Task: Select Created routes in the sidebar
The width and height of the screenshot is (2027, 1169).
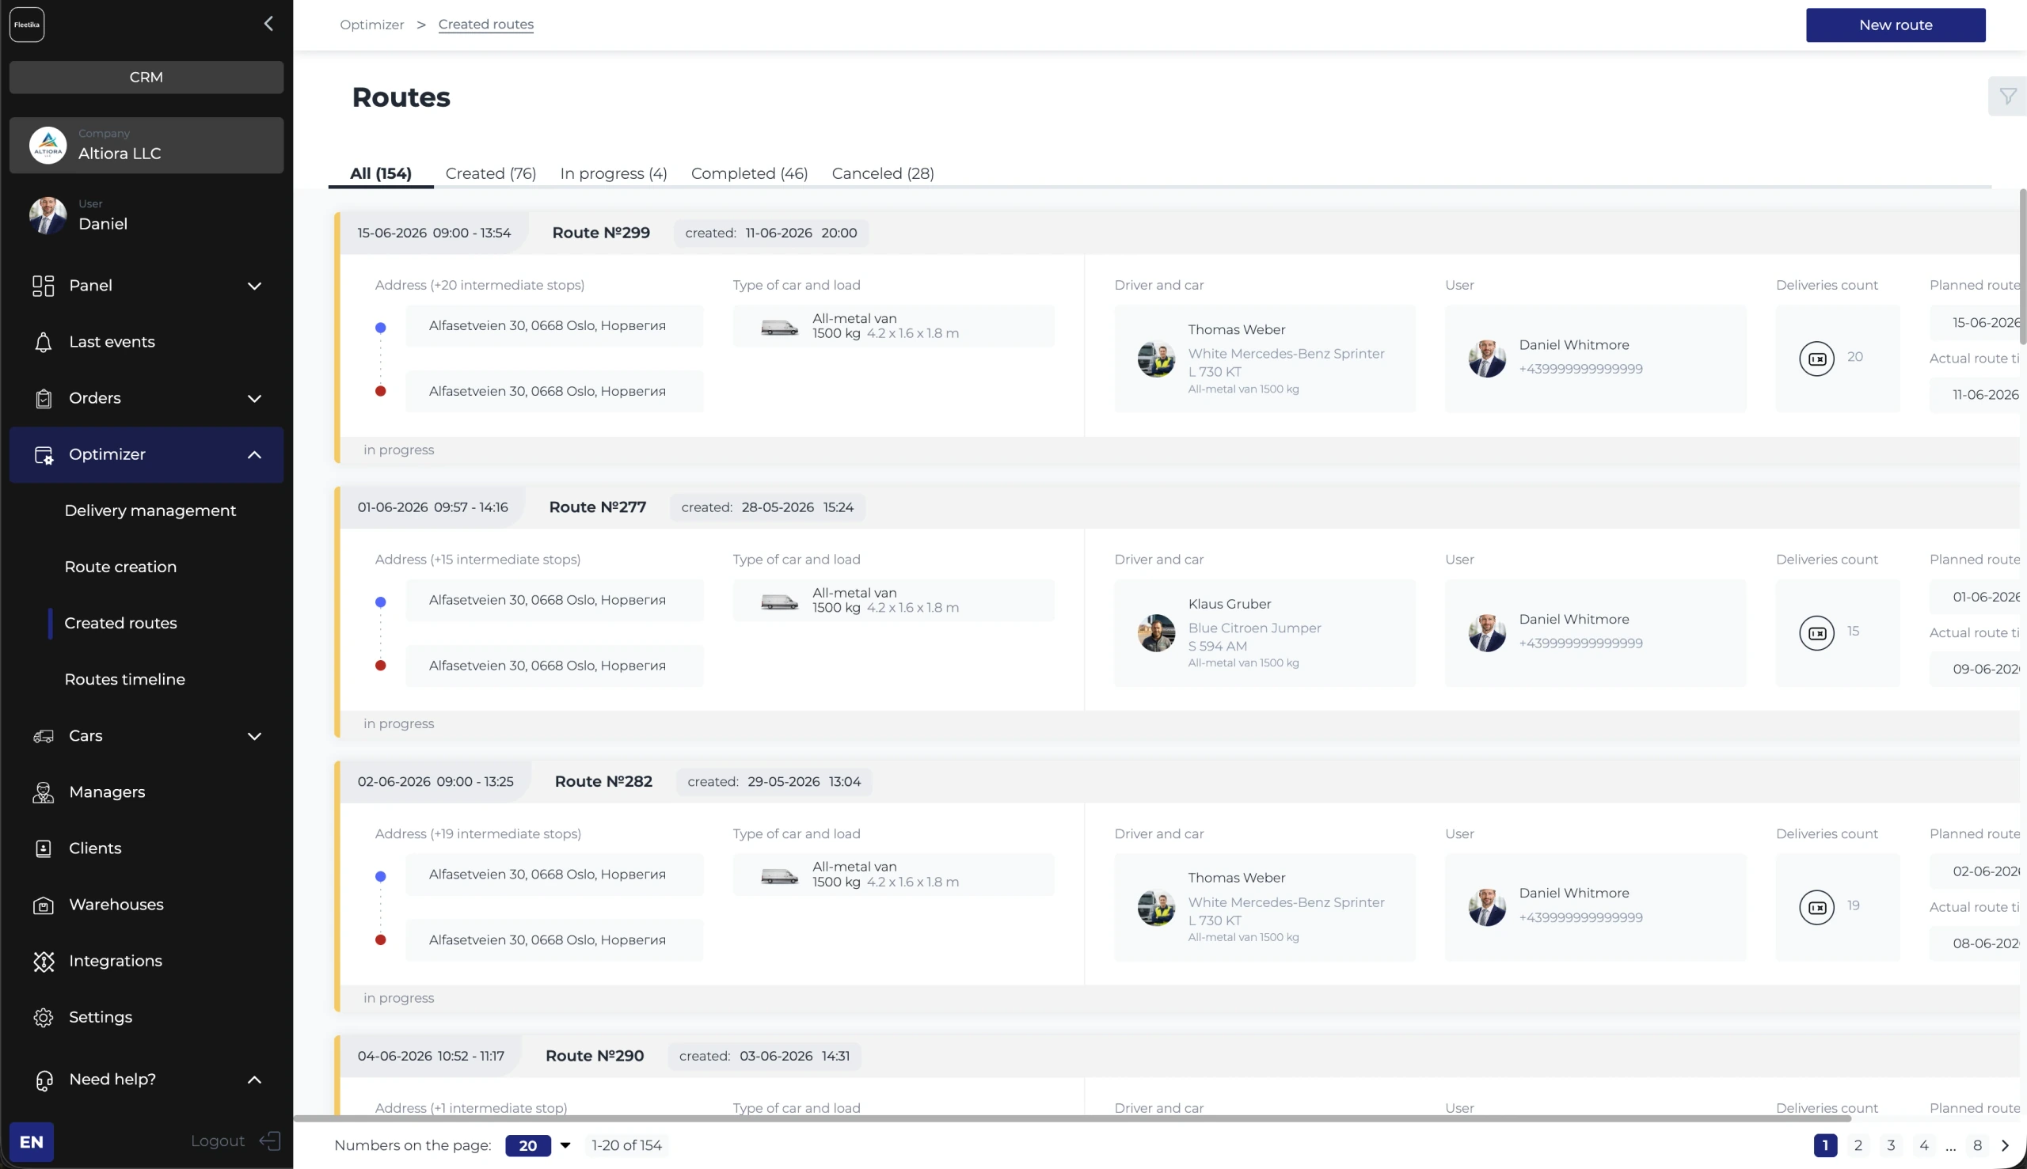Action: [x=120, y=623]
